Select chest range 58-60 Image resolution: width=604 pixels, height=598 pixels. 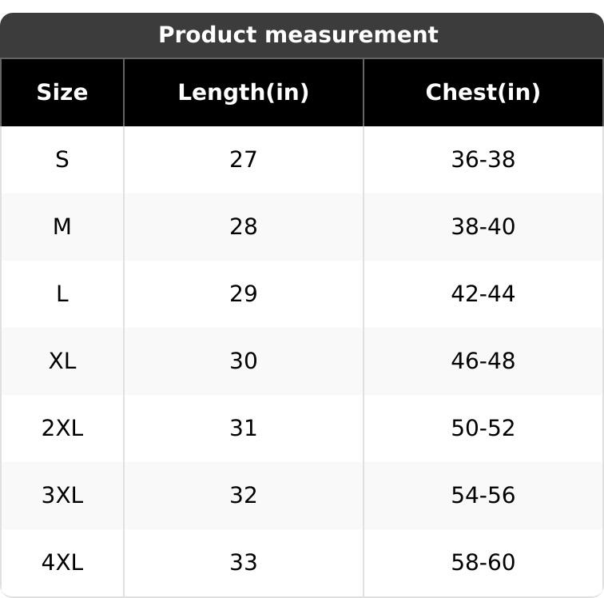click(483, 563)
